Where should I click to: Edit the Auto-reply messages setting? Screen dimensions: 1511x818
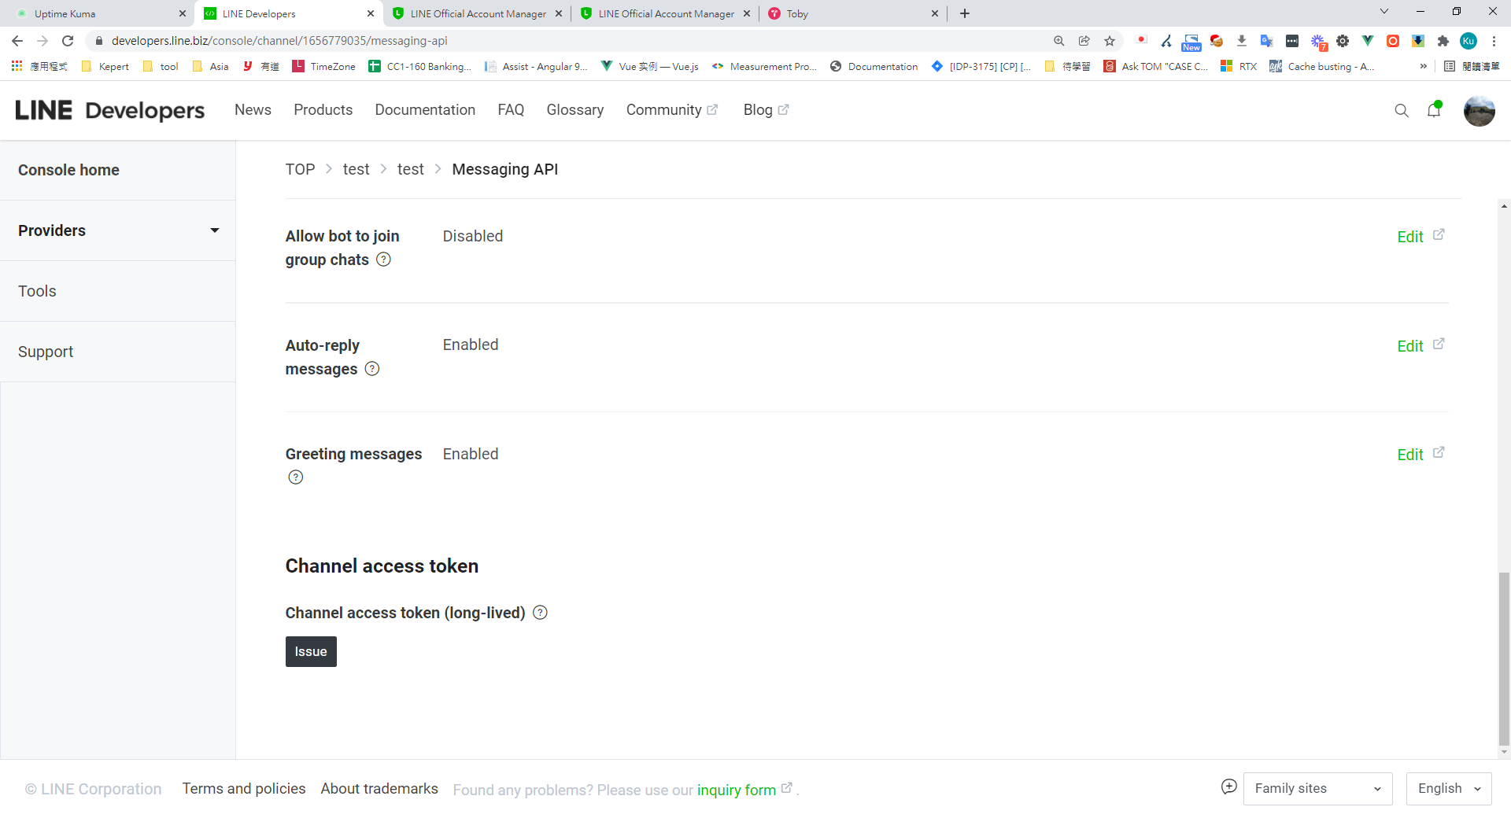(1410, 346)
